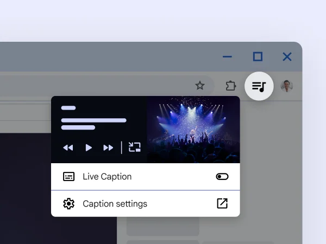326x244 pixels.
Task: Rewind the playing media
Action: pos(68,147)
